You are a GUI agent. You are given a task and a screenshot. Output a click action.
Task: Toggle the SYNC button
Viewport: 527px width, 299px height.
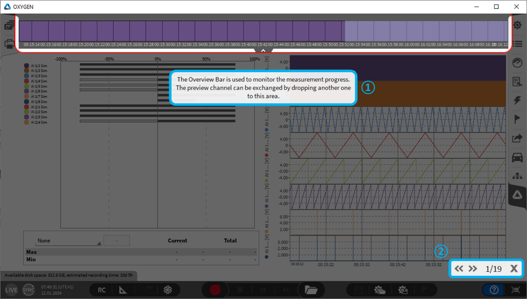pyautogui.click(x=29, y=290)
